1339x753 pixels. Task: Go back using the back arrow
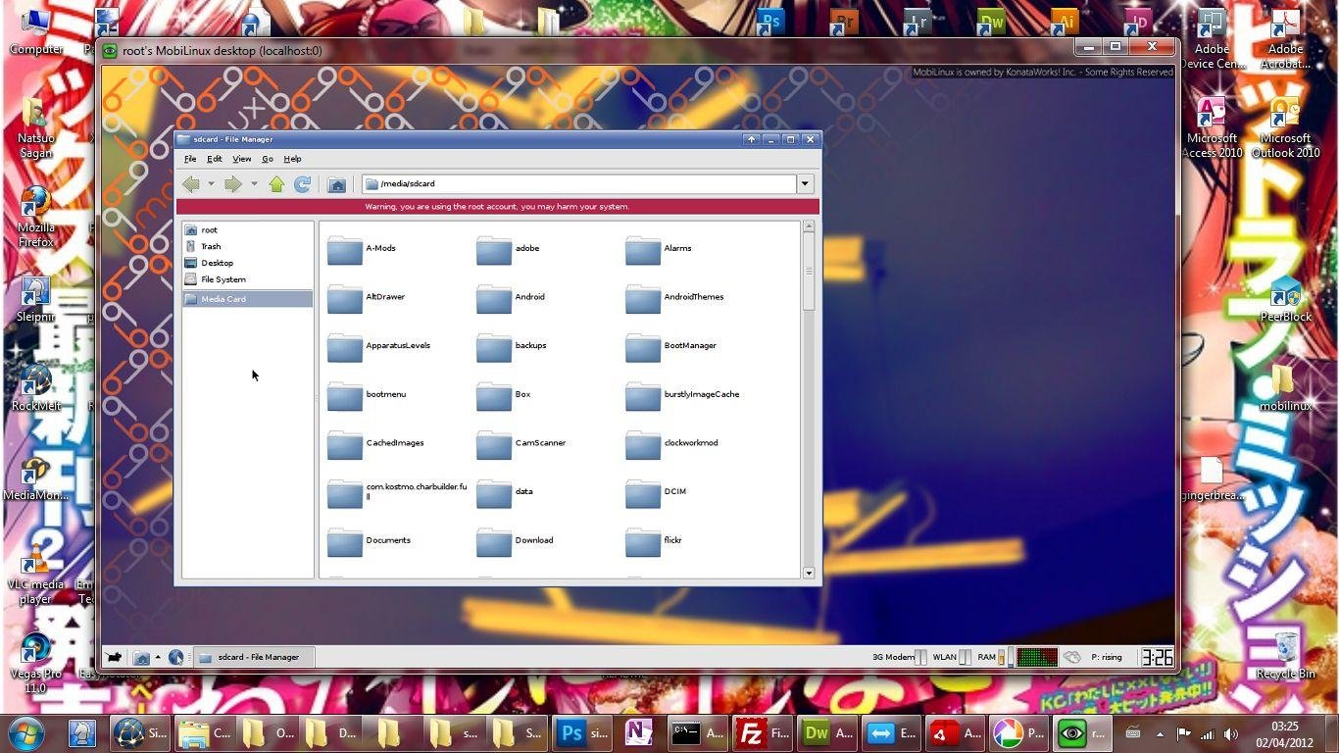click(x=192, y=183)
